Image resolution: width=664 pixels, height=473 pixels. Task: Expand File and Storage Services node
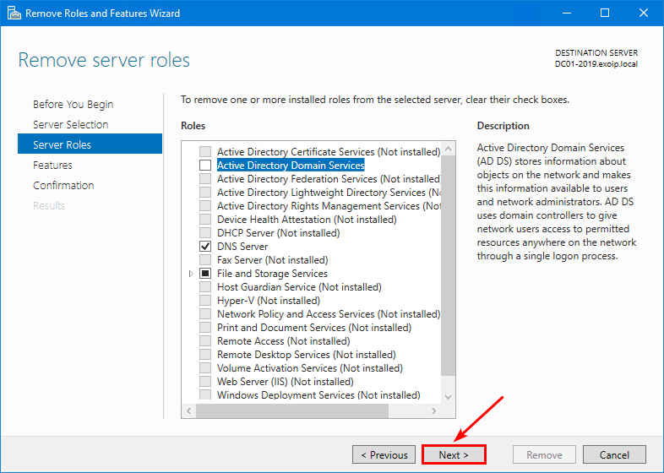pyautogui.click(x=192, y=274)
